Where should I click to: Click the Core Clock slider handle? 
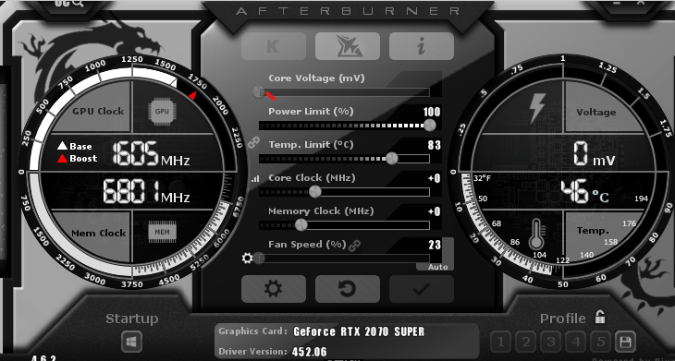[x=315, y=192]
